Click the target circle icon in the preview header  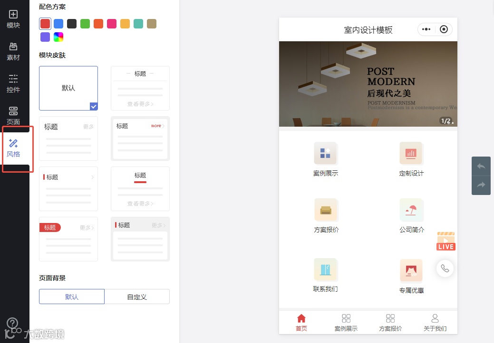[444, 29]
